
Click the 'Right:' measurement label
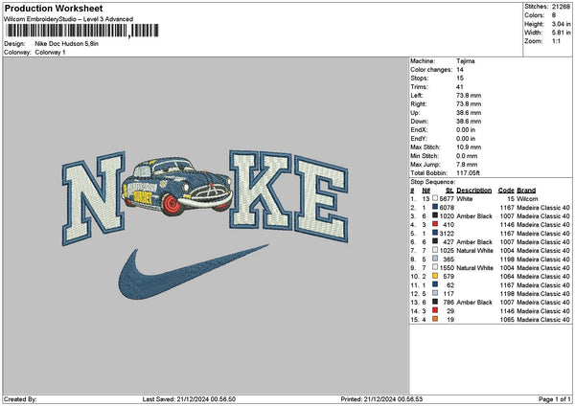(x=419, y=104)
